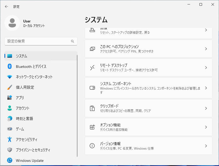Click subtitle デバイス向け追加機能
The width and height of the screenshot is (219, 166).
tap(114, 130)
